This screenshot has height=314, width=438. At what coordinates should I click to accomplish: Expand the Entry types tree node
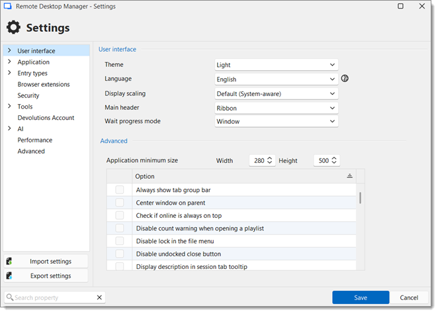(x=9, y=73)
